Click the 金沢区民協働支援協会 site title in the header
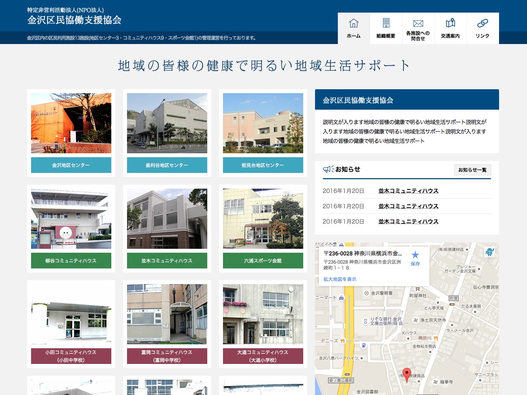527x395 pixels. point(74,20)
